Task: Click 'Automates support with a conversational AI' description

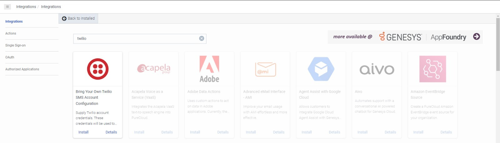Action: tap(376, 106)
